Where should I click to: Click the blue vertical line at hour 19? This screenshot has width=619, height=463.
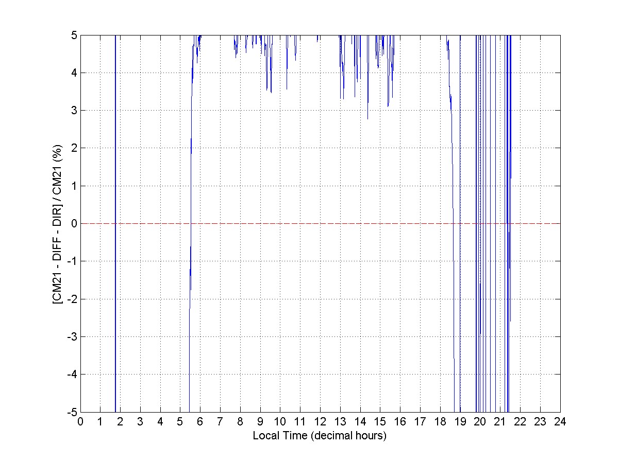[x=460, y=257]
